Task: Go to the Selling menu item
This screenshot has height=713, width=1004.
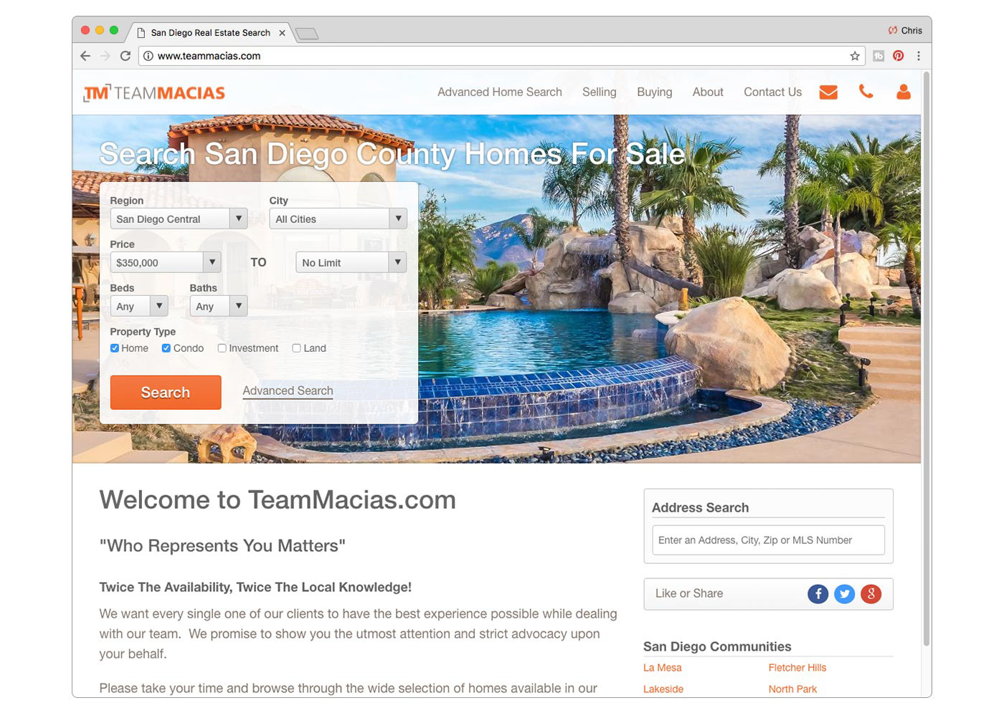Action: [x=599, y=92]
